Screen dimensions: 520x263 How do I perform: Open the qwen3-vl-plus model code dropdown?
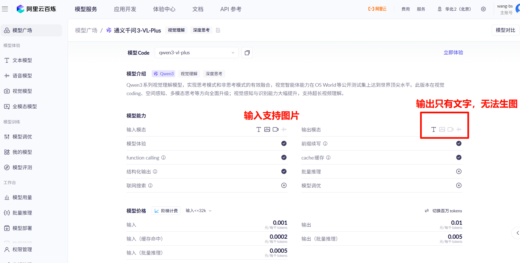click(196, 53)
